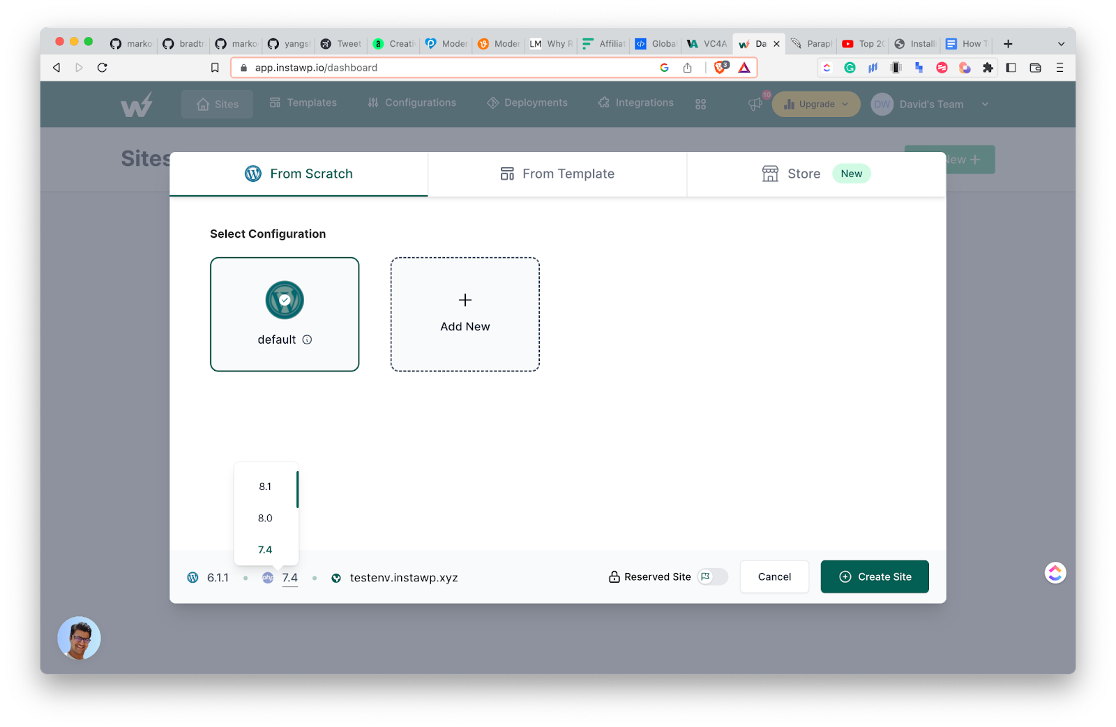Choose PHP version 8.0 from the list

265,518
